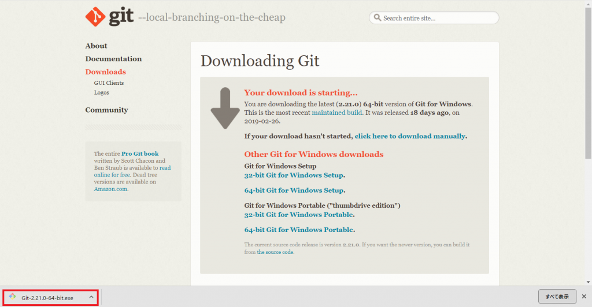
Task: Download 32-bit Git for Windows Portable
Action: pos(299,214)
